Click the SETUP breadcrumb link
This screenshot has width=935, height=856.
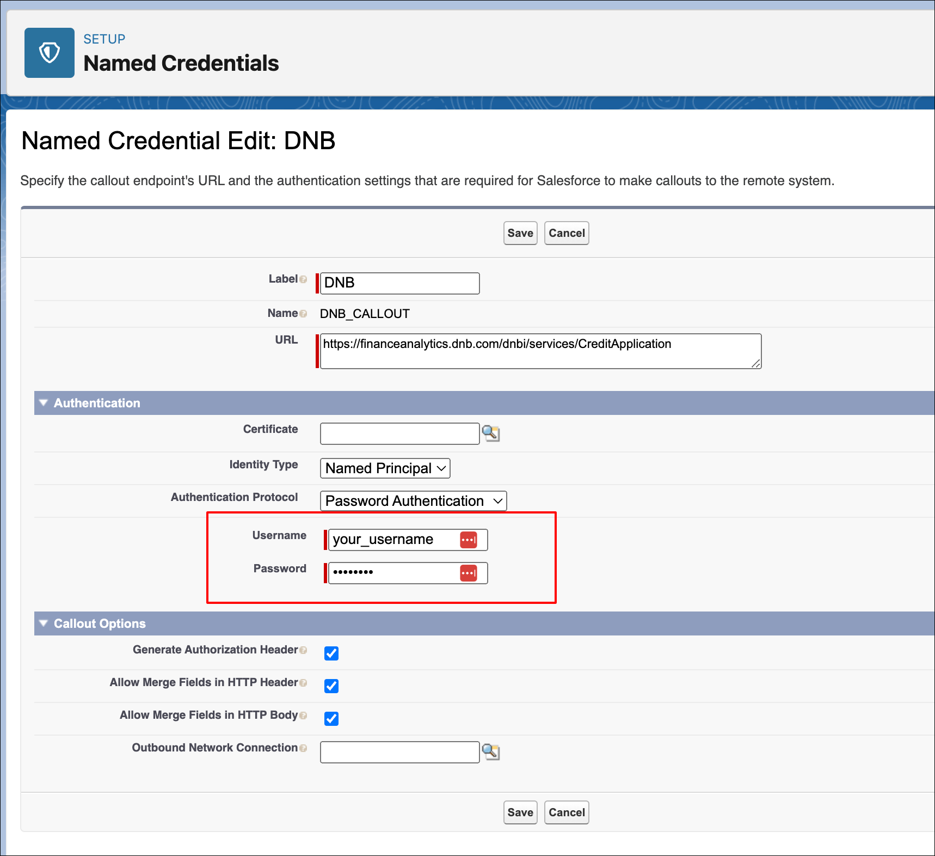pyautogui.click(x=104, y=39)
